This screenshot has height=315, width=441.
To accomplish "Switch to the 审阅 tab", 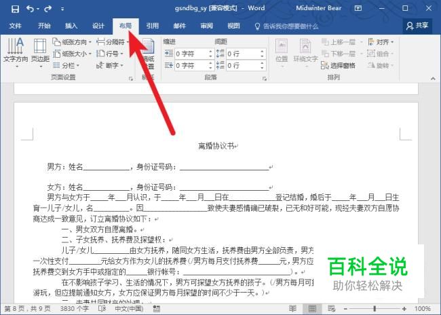I will (206, 26).
